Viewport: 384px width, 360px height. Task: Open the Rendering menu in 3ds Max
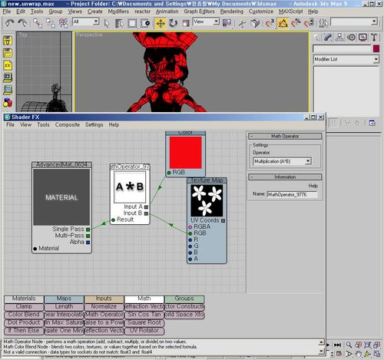pyautogui.click(x=232, y=12)
